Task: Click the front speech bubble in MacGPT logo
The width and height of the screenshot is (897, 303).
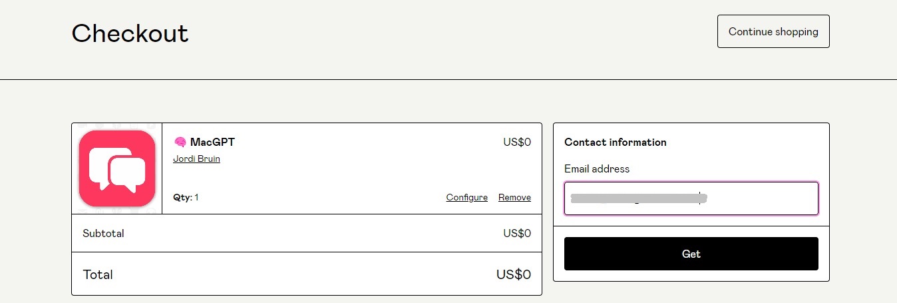Action: click(128, 173)
